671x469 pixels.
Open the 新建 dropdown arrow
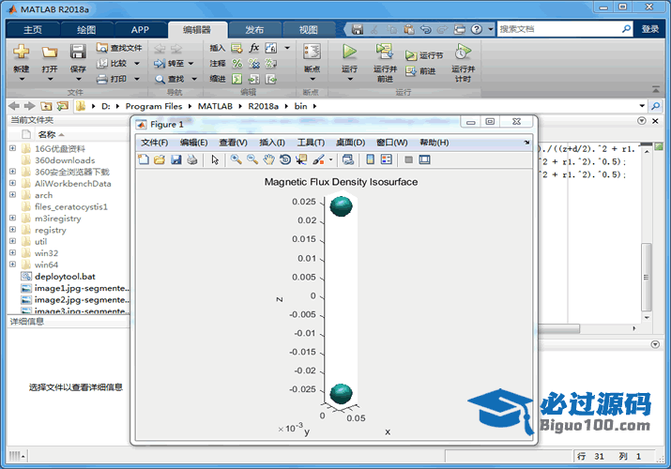pyautogui.click(x=22, y=79)
